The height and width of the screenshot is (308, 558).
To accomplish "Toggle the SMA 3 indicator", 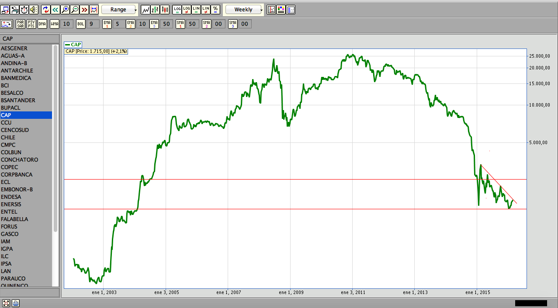I will pyautogui.click(x=232, y=24).
